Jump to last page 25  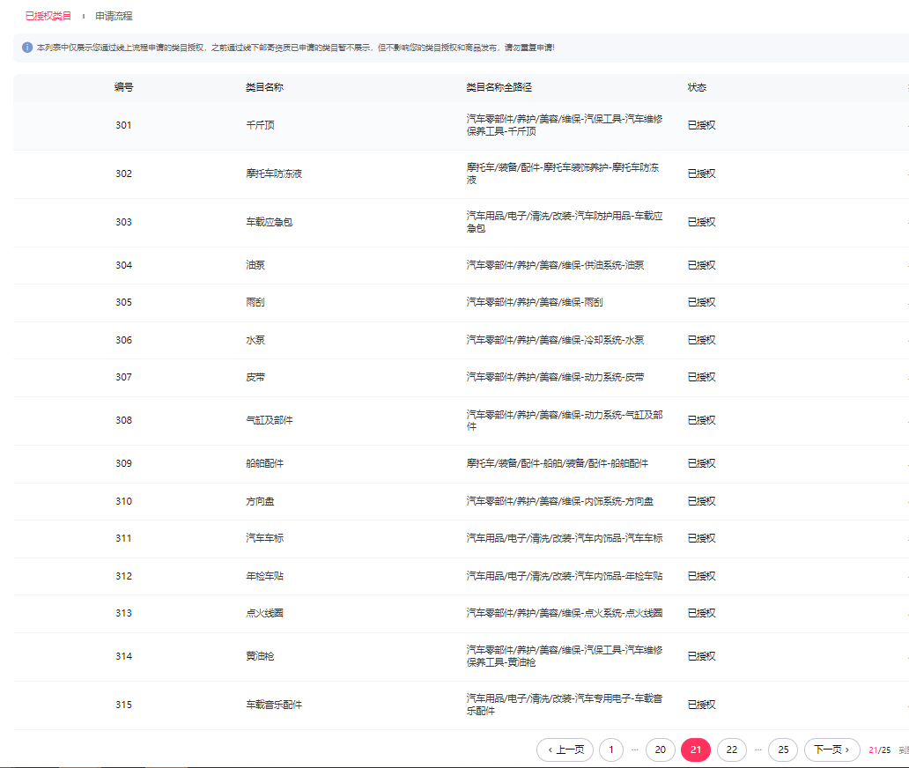782,750
